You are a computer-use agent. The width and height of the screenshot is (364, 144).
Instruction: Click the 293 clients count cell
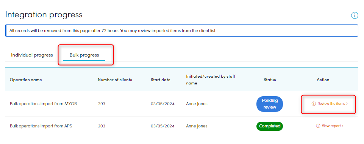click(x=102, y=104)
